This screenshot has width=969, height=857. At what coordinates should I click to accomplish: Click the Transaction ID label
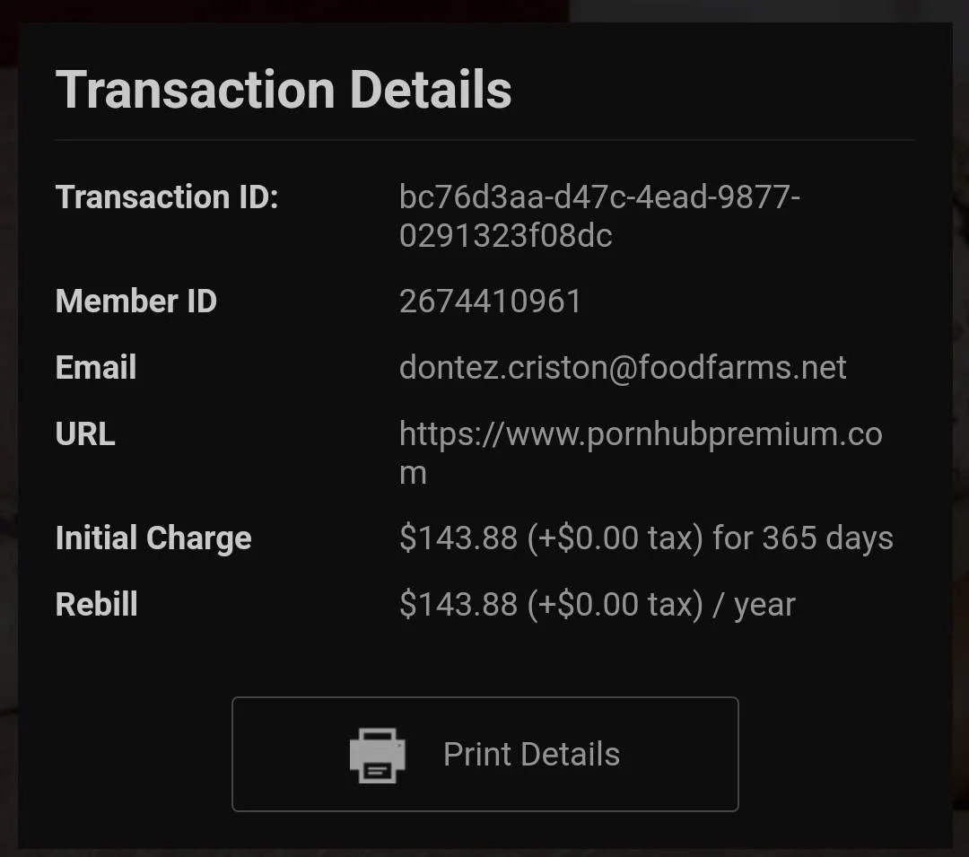pyautogui.click(x=167, y=197)
